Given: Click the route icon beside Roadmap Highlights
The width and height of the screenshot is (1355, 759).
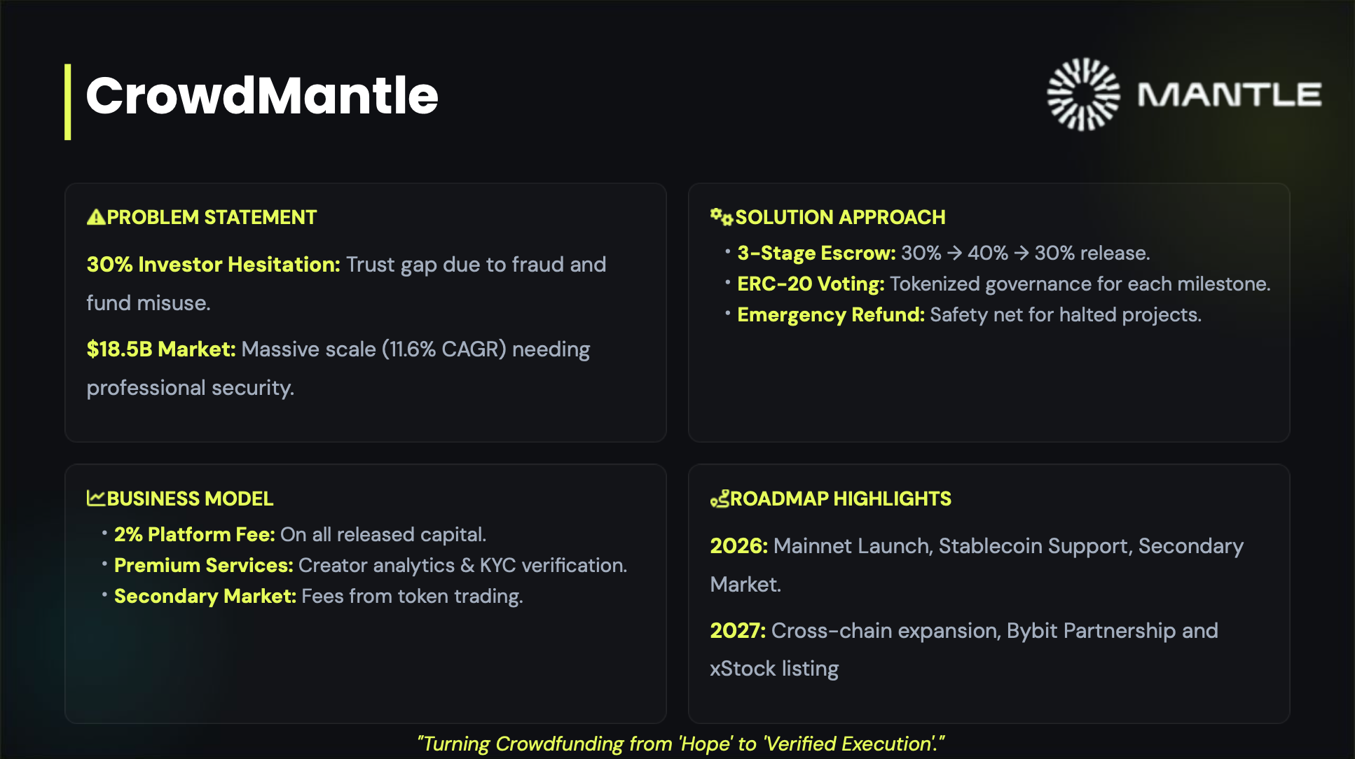Looking at the screenshot, I should tap(720, 499).
